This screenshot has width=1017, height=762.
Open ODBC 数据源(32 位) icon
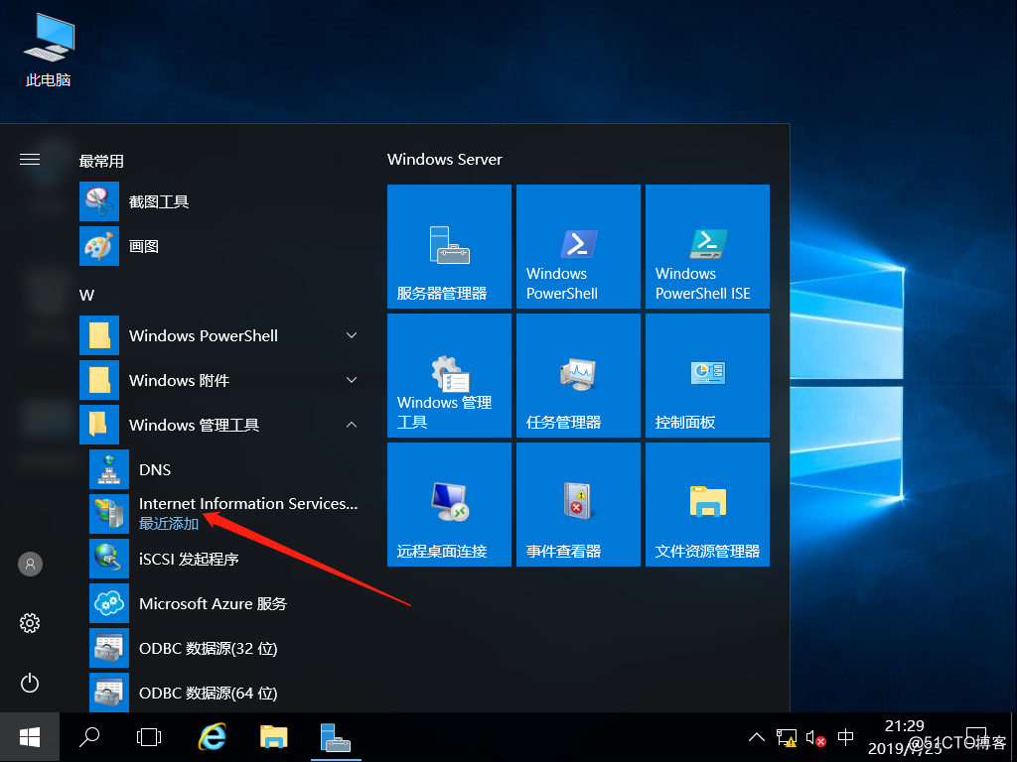[x=109, y=648]
